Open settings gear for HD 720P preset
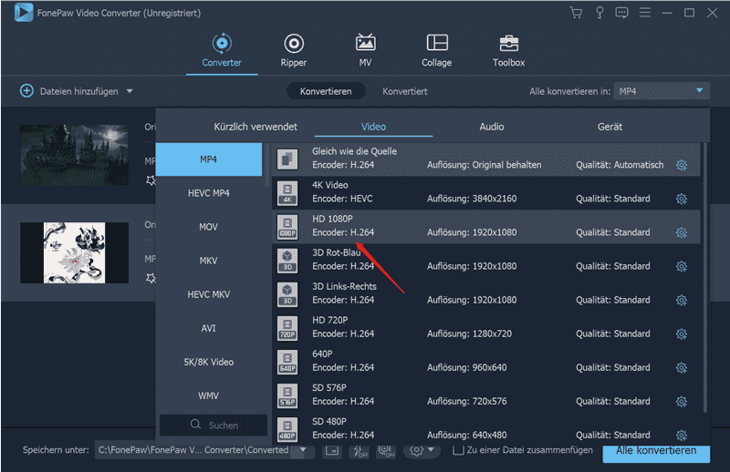This screenshot has height=472, width=730. click(x=682, y=333)
